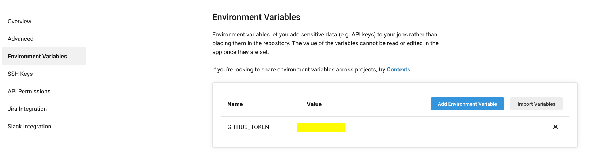Image resolution: width=595 pixels, height=167 pixels.
Task: Follow the Contexts link
Action: [398, 69]
